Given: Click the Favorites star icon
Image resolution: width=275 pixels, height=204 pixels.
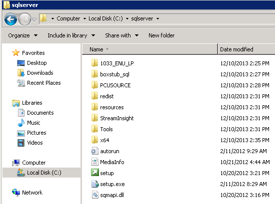Looking at the screenshot, I should [16, 53].
